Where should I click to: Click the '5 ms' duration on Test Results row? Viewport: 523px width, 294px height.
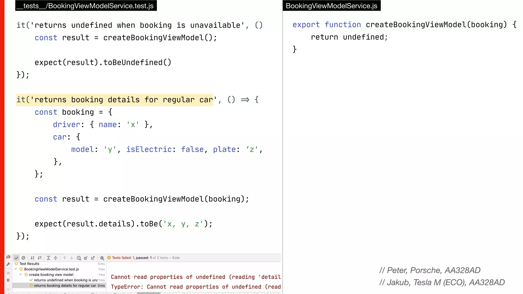[101, 264]
